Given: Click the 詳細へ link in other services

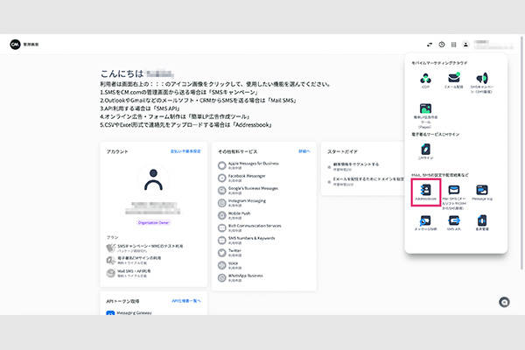Looking at the screenshot, I should pyautogui.click(x=304, y=151).
